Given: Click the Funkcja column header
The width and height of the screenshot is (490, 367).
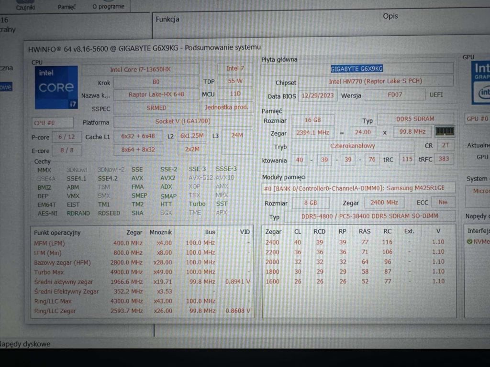Looking at the screenshot, I should (167, 19).
